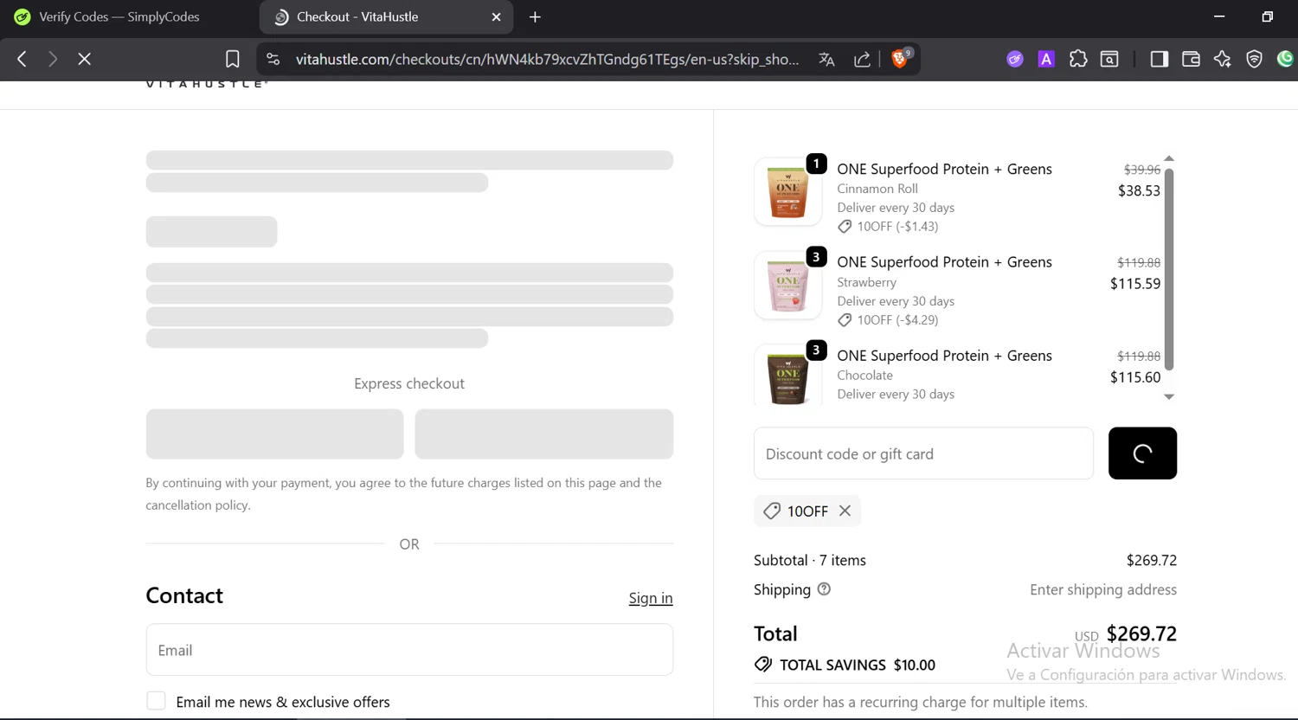Image resolution: width=1298 pixels, height=720 pixels.
Task: Click the Sign in link
Action: coord(651,598)
